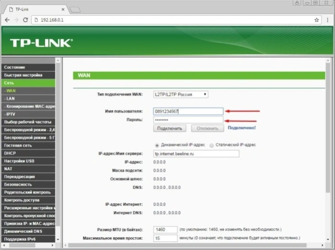Close the TP-Link browser tab
335x250 pixels.
point(63,10)
